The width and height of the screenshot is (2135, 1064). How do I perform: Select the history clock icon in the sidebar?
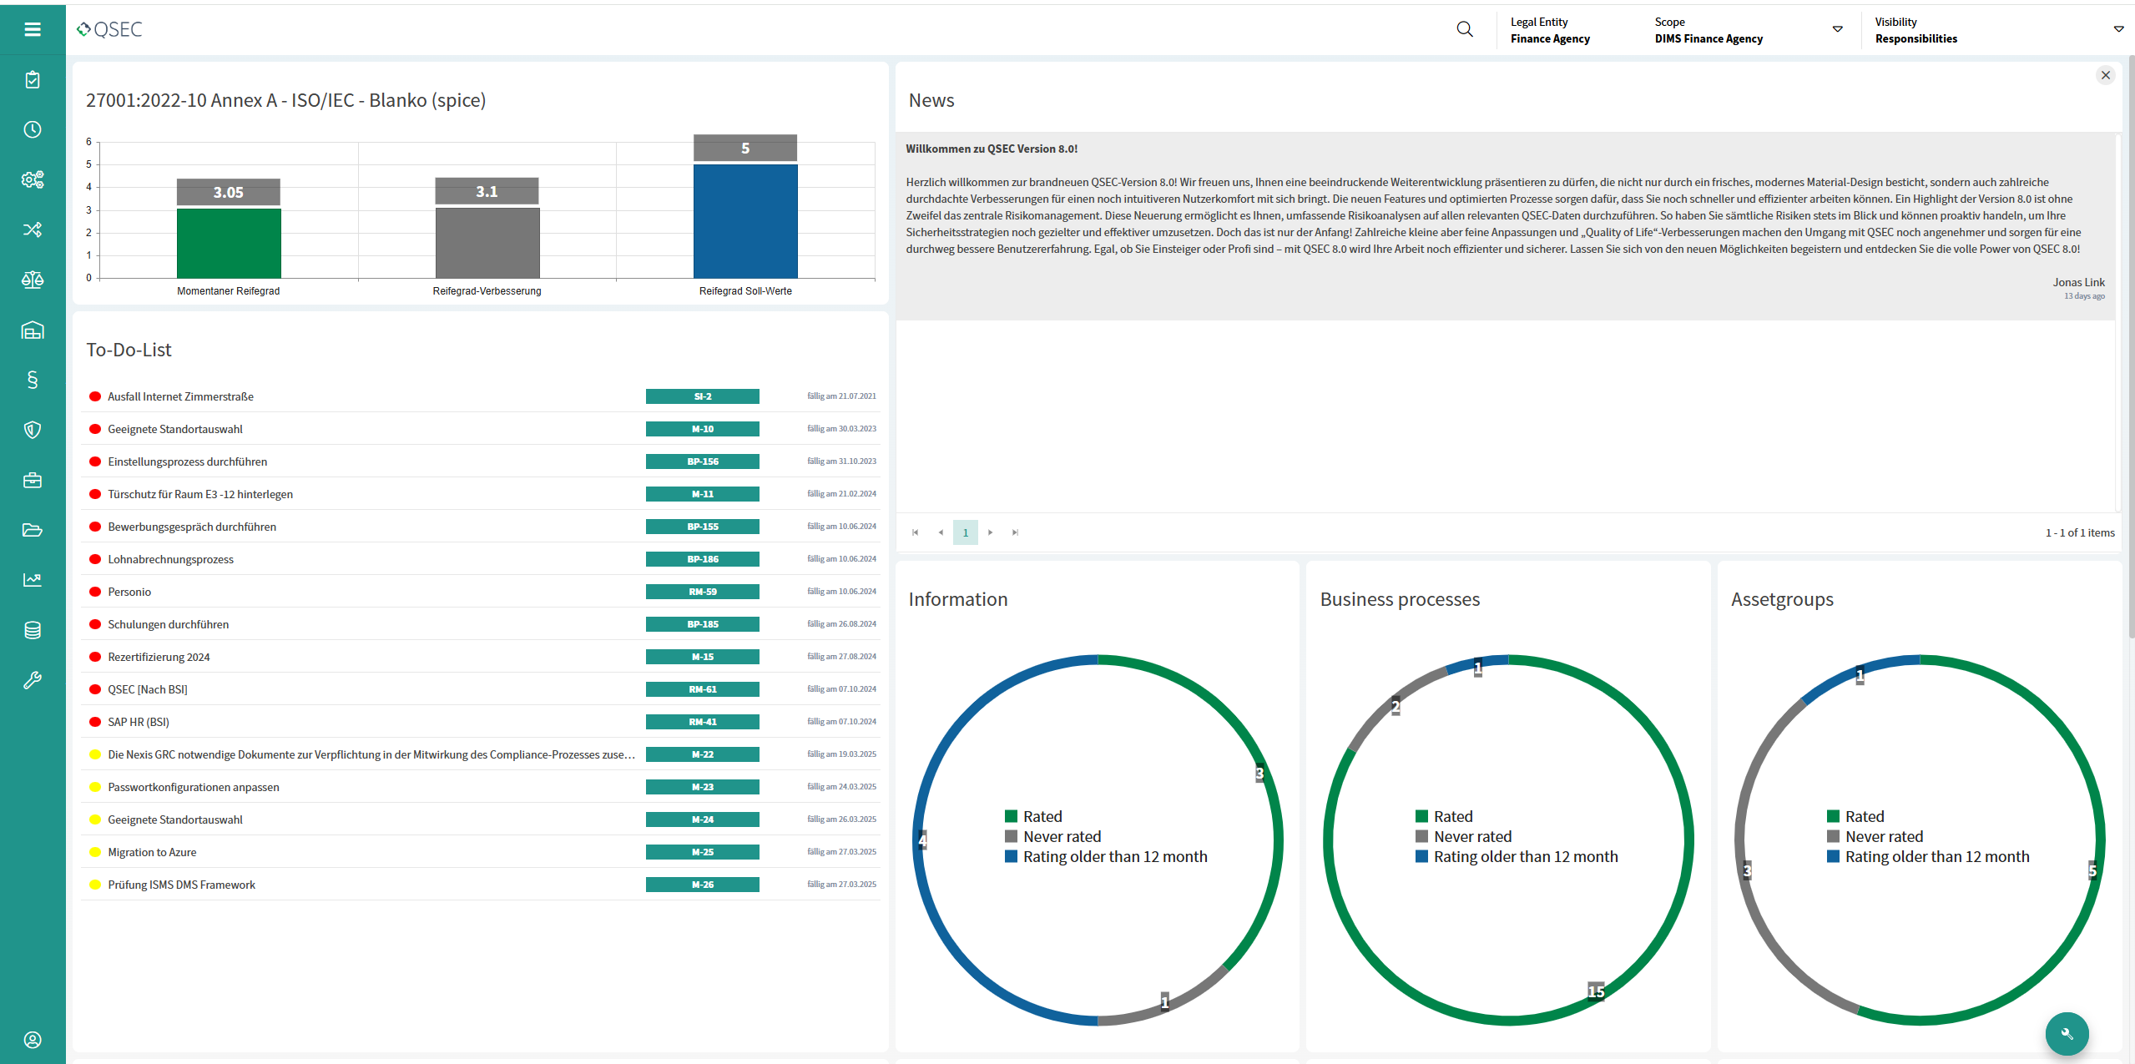33,129
